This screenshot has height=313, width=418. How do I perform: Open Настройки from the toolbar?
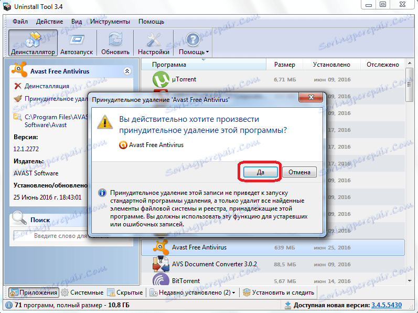[x=154, y=43]
